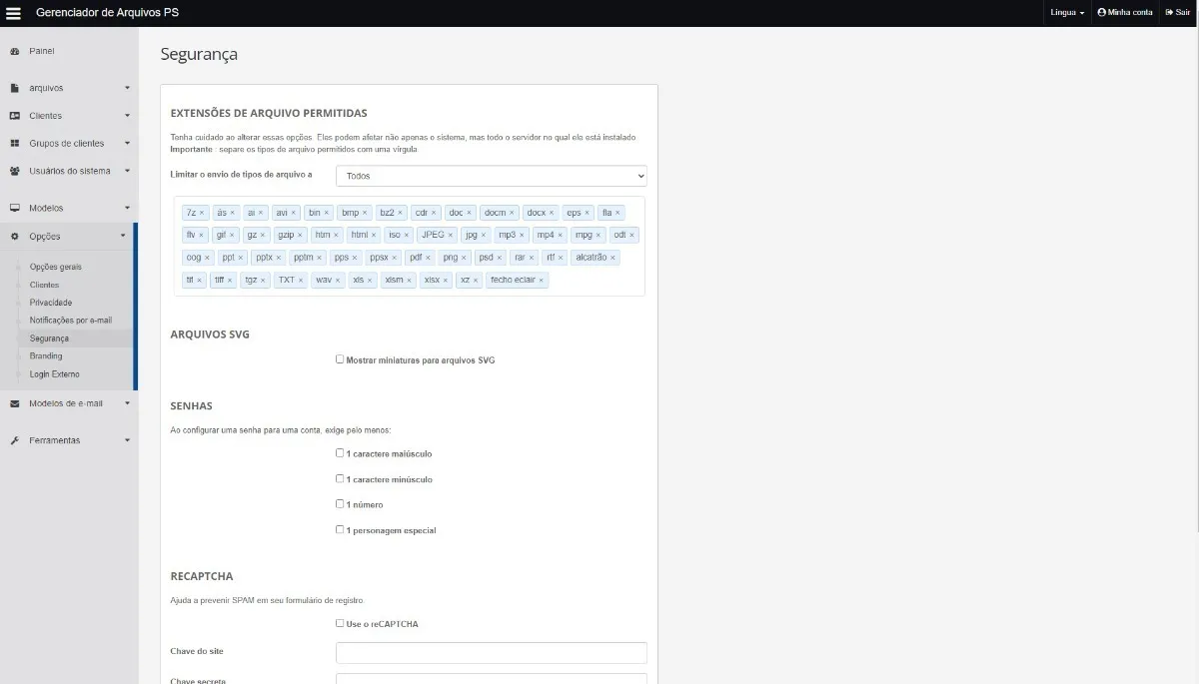Click the Painel sidebar link
Viewport: 1199px width, 684px height.
pos(42,51)
